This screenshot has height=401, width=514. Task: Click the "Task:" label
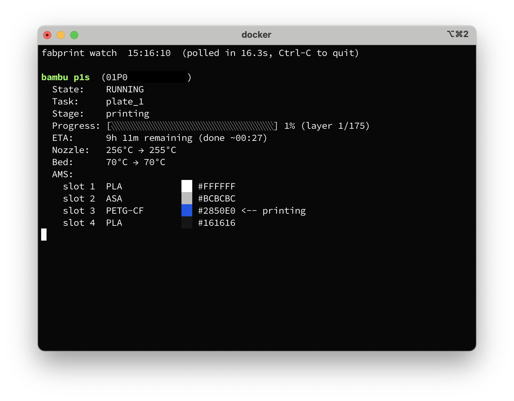coord(65,102)
